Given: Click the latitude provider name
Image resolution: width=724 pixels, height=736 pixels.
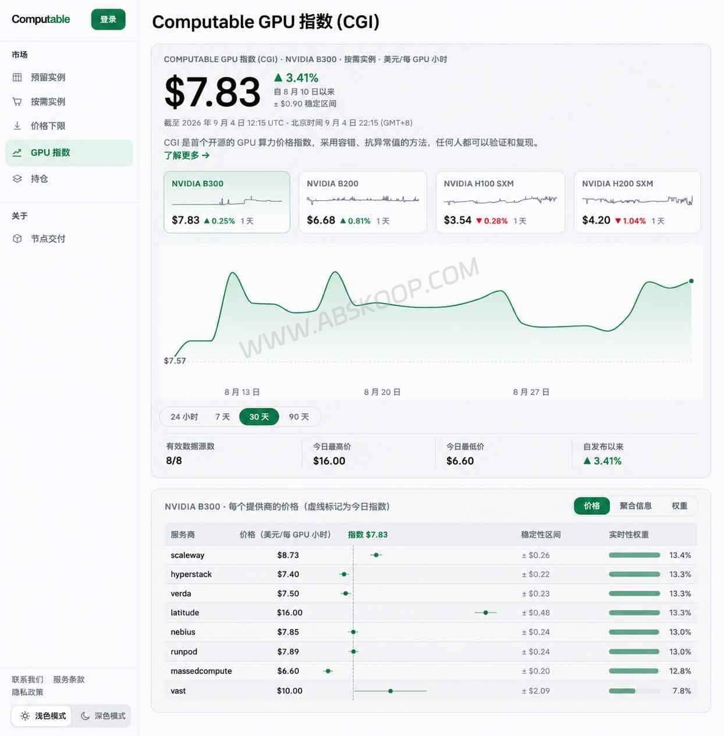Looking at the screenshot, I should tap(184, 613).
